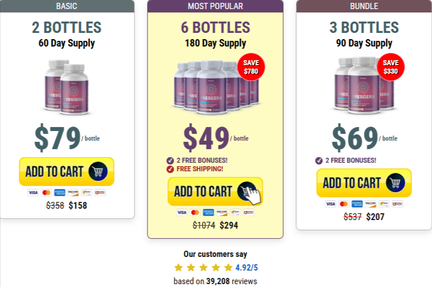Click the Mastercard icon under Basic package
The width and height of the screenshot is (432, 287).
46,193
